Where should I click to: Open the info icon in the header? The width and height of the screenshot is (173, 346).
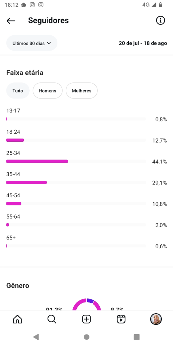(x=160, y=21)
